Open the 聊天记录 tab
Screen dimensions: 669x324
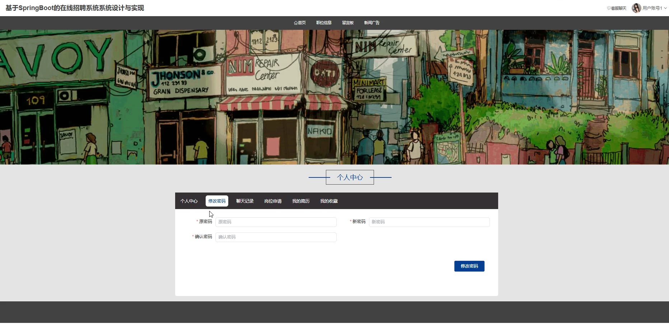245,201
